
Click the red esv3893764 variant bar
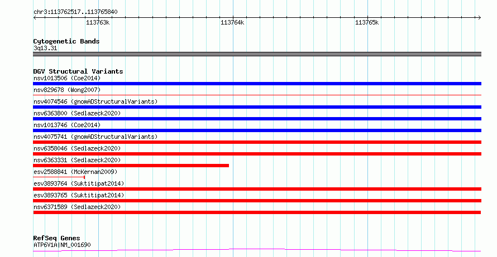pyautogui.click(x=257, y=189)
